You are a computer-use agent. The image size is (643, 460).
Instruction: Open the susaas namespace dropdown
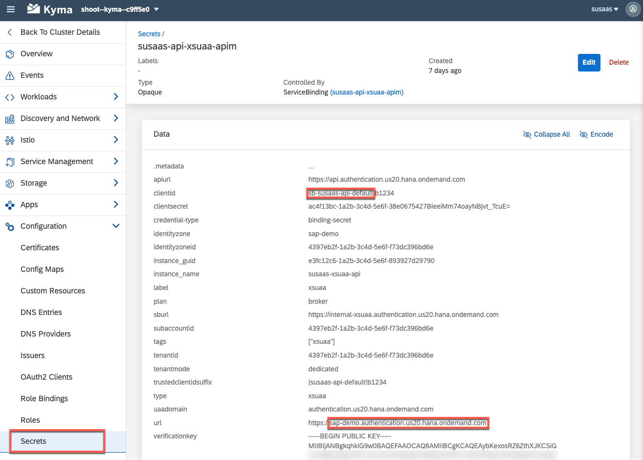click(605, 9)
